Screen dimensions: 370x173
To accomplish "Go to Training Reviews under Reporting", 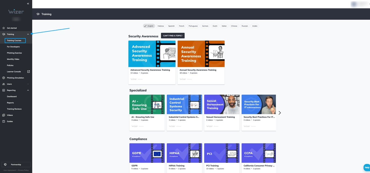I will (14, 109).
